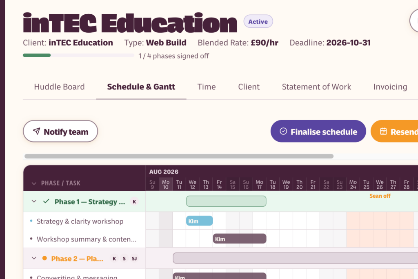418x279 pixels.
Task: Click the 'Phase 2 — Pla...' title
Action: tap(77, 259)
